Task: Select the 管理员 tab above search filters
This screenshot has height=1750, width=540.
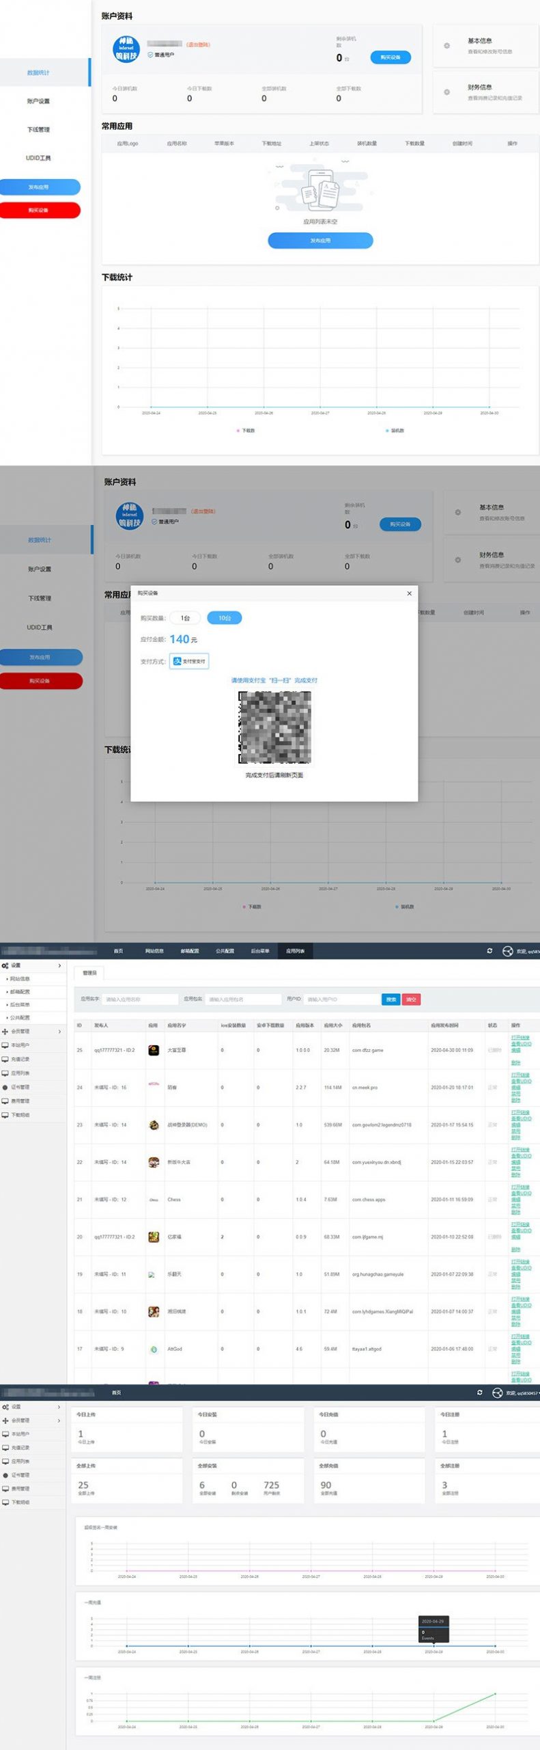Action: click(90, 973)
